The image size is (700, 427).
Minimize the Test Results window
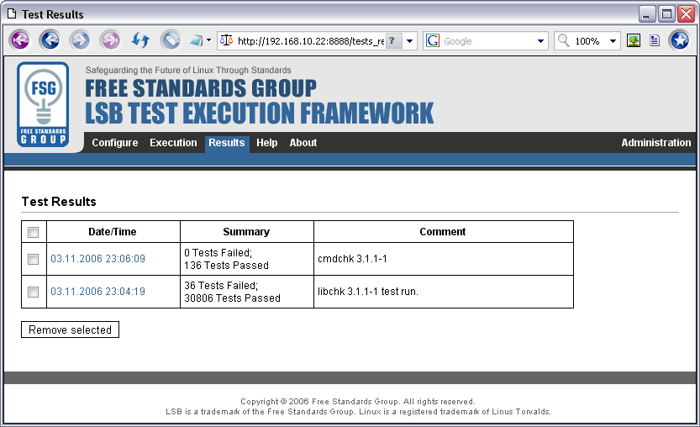click(x=646, y=13)
